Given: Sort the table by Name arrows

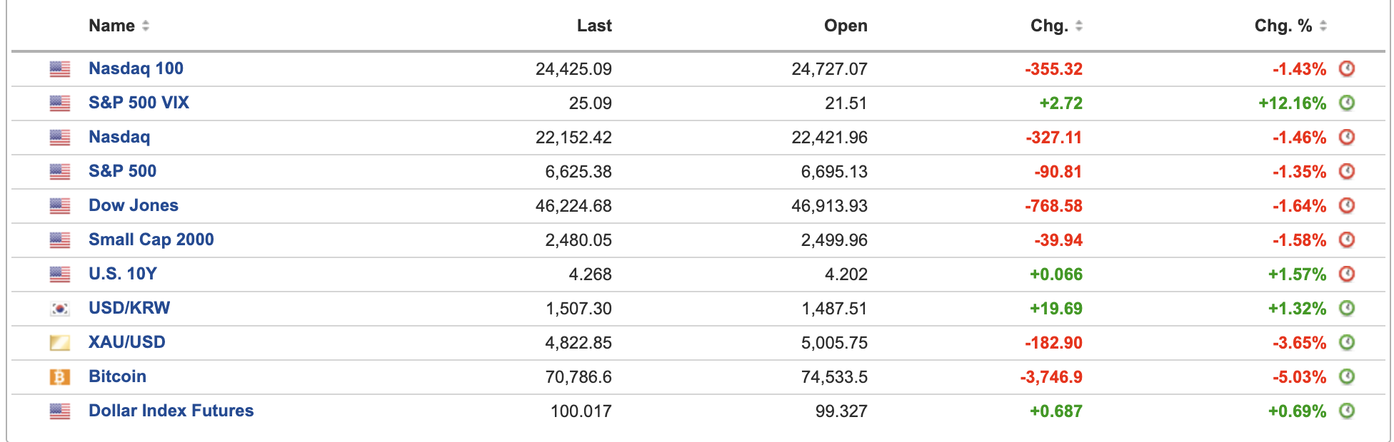Looking at the screenshot, I should [146, 26].
